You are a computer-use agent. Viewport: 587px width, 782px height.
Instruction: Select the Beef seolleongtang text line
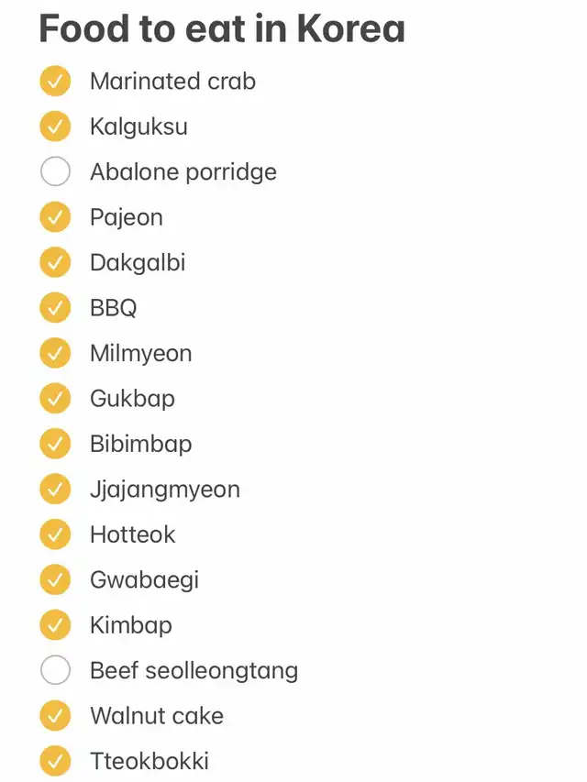coord(194,671)
